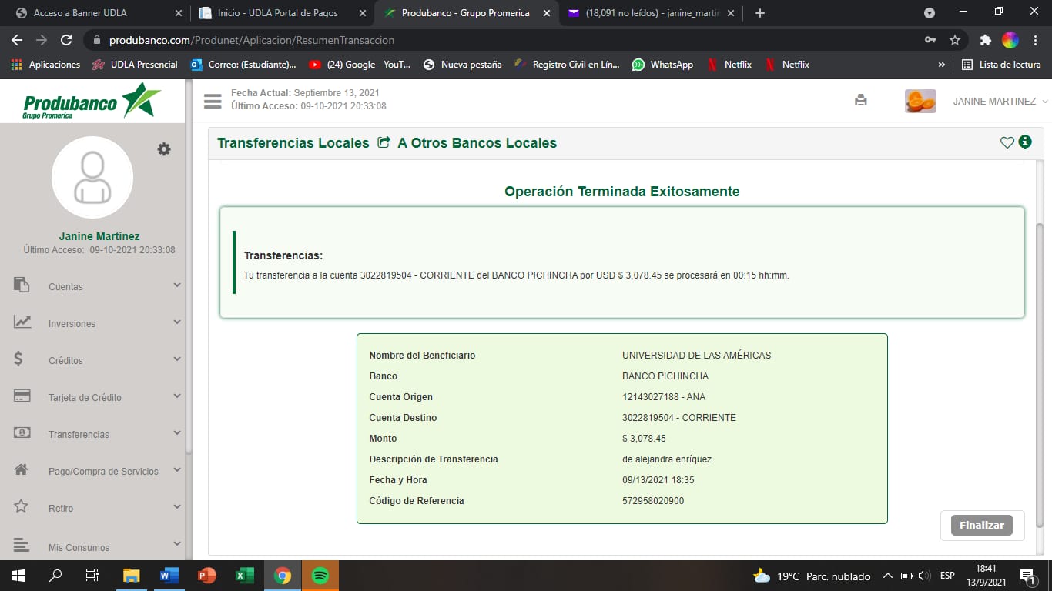Viewport: 1052px width, 591px height.
Task: Open the Transferencias sidebar menu
Action: point(96,434)
